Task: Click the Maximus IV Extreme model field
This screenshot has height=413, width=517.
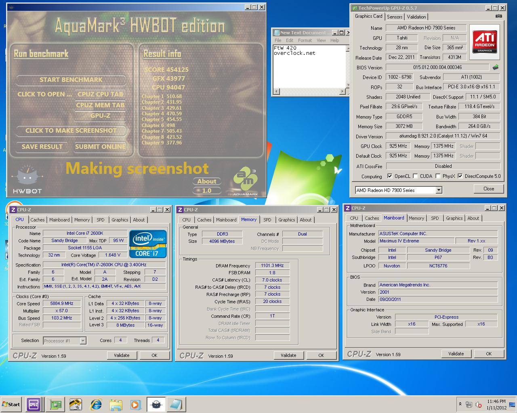Action: tap(416, 241)
